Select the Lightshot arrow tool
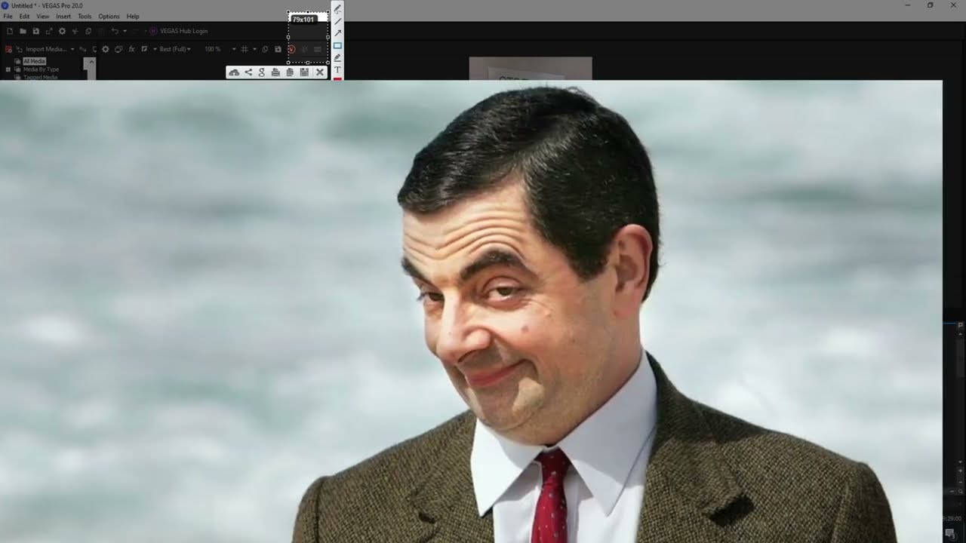966x543 pixels. coord(337,33)
